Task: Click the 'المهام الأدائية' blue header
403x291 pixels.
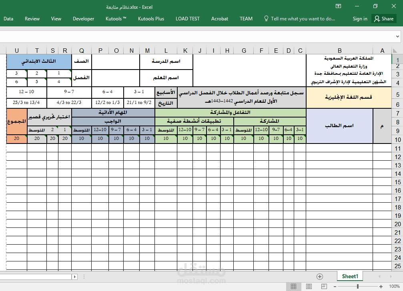Action: (x=113, y=112)
